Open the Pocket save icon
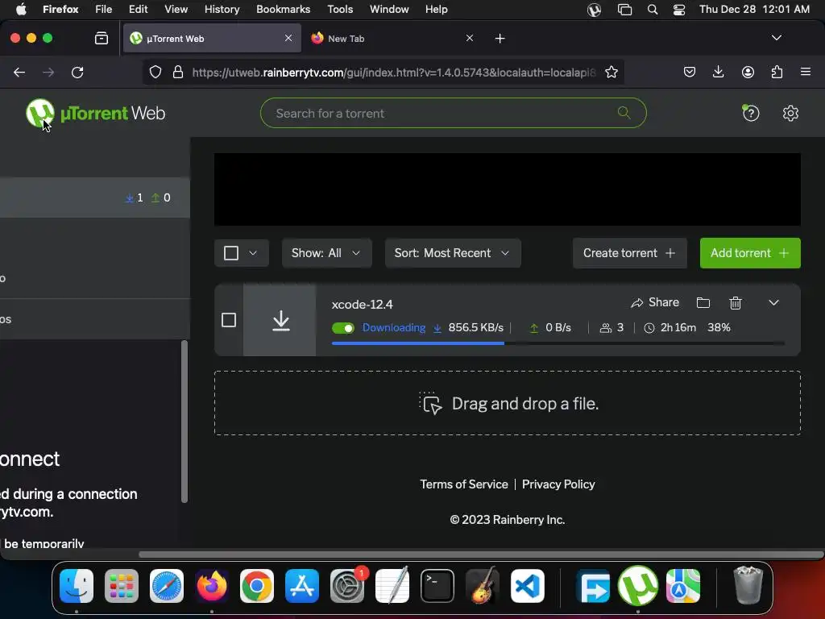The width and height of the screenshot is (825, 619). [x=690, y=72]
